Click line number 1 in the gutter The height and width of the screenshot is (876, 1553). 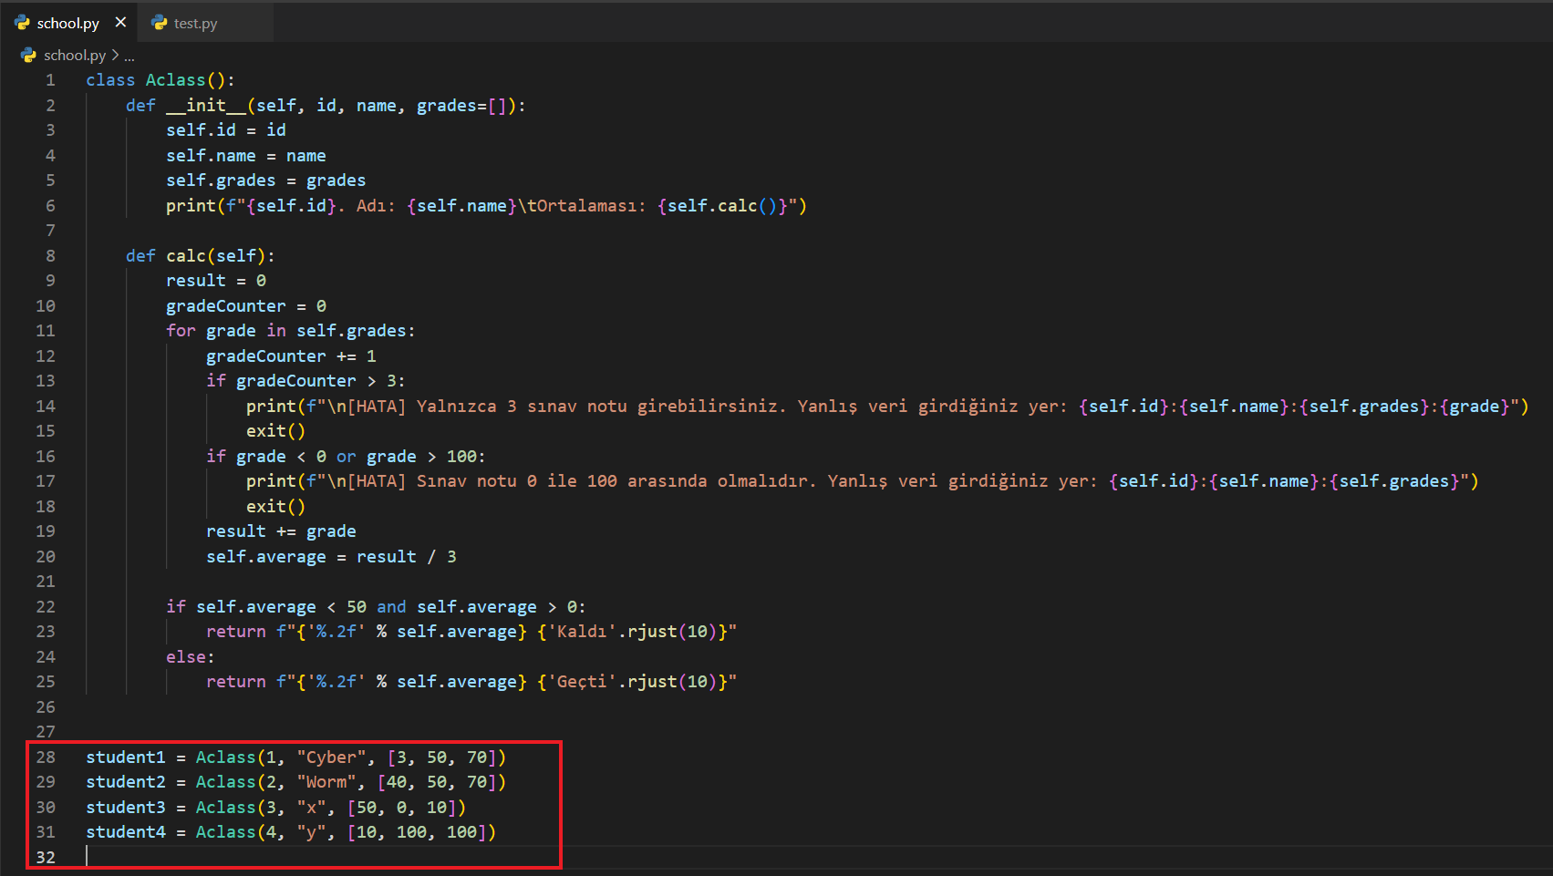click(50, 80)
